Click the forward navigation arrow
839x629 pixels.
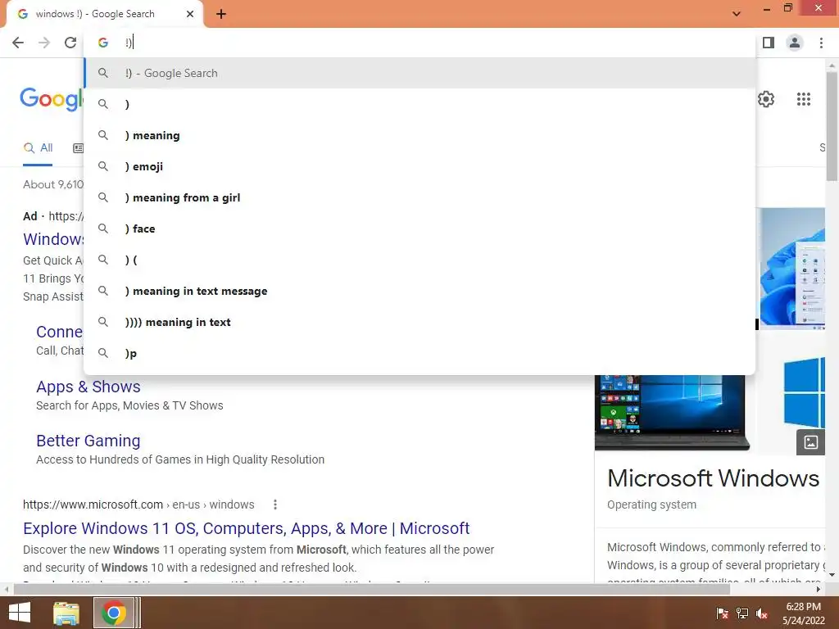[x=44, y=43]
